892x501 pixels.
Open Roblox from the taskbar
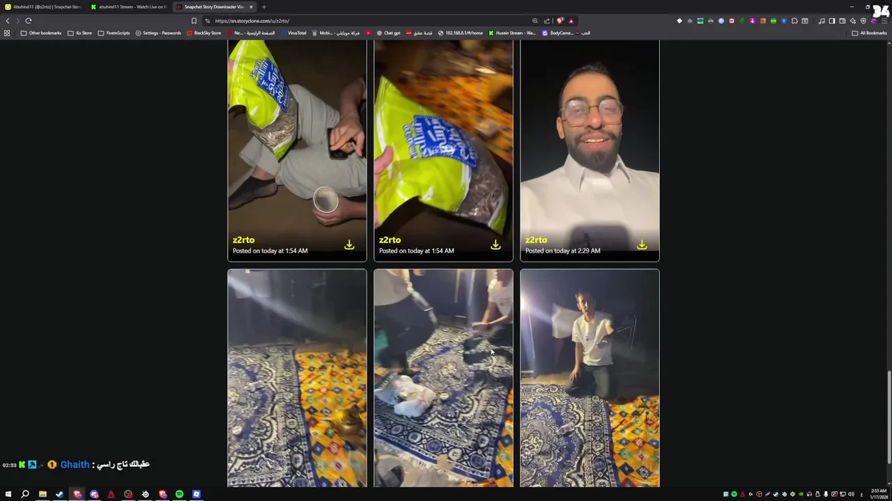(196, 494)
